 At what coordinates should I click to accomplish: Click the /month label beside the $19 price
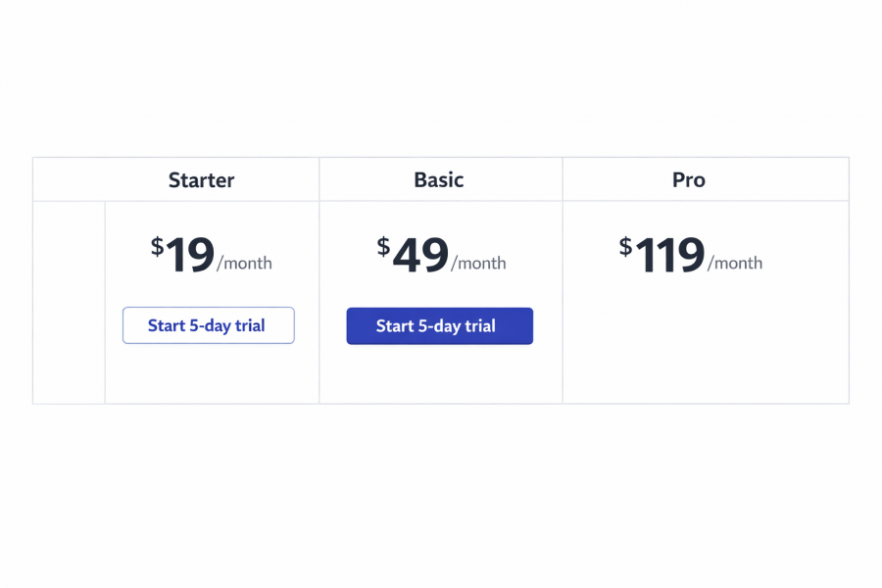coord(245,263)
